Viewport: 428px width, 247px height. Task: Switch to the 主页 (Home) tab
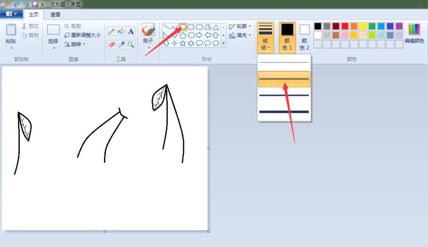pos(34,15)
